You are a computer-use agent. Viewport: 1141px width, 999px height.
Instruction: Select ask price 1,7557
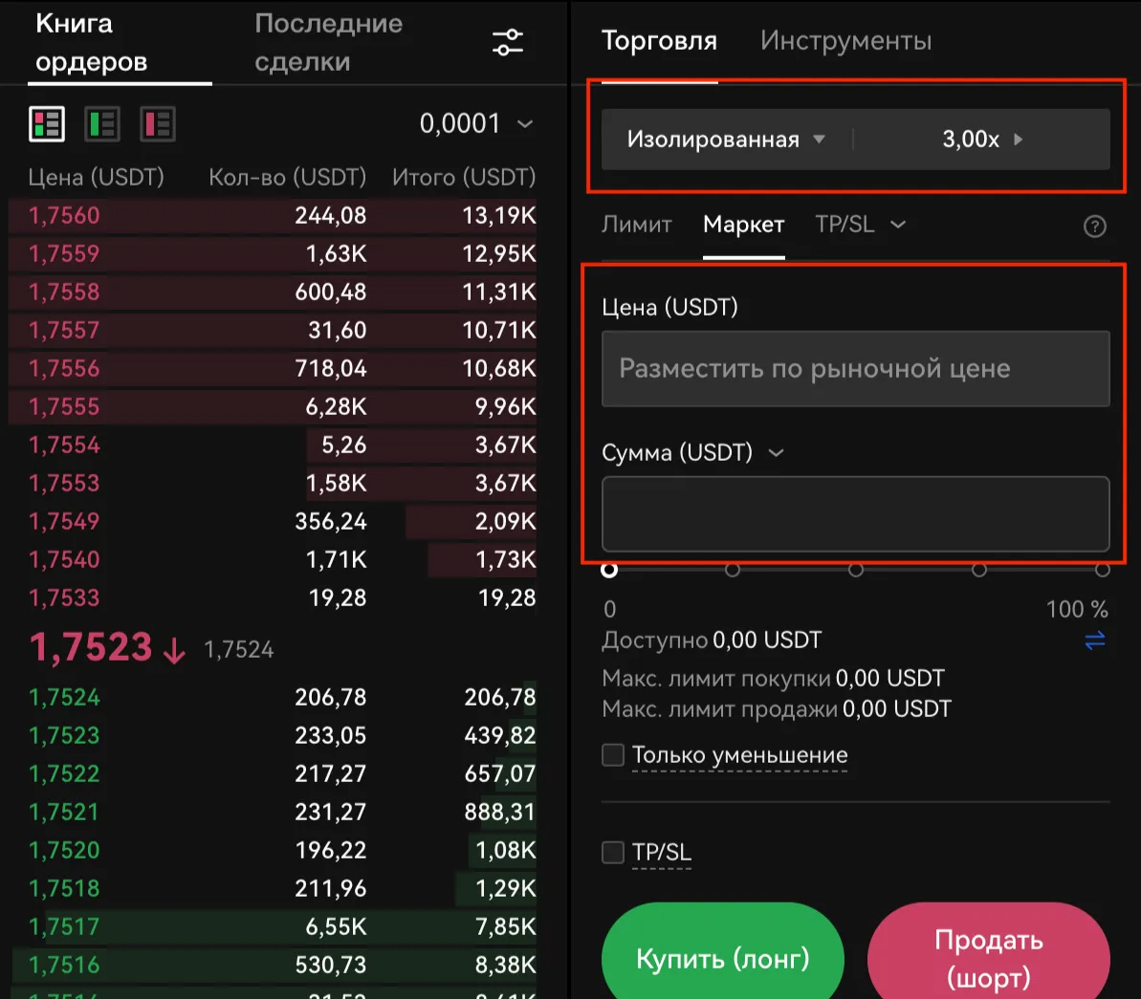[x=64, y=331]
